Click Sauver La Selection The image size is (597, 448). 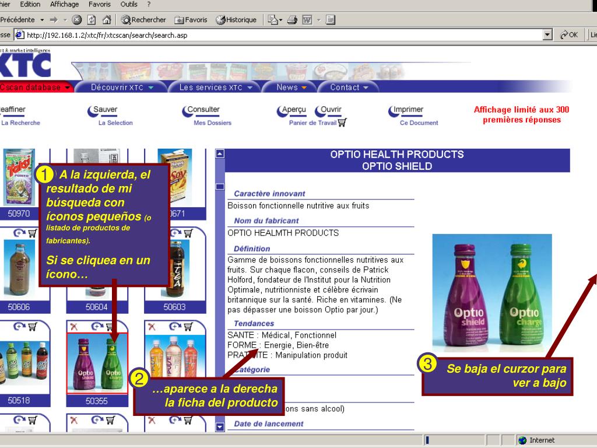[110, 116]
